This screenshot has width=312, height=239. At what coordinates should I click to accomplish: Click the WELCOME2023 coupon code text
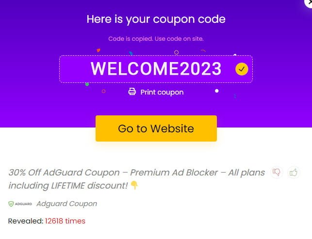tap(156, 69)
